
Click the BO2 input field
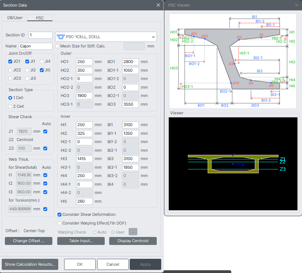click(x=130, y=87)
